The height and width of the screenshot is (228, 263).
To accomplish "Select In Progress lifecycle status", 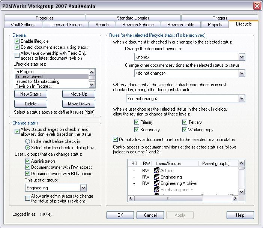I will [51, 72].
